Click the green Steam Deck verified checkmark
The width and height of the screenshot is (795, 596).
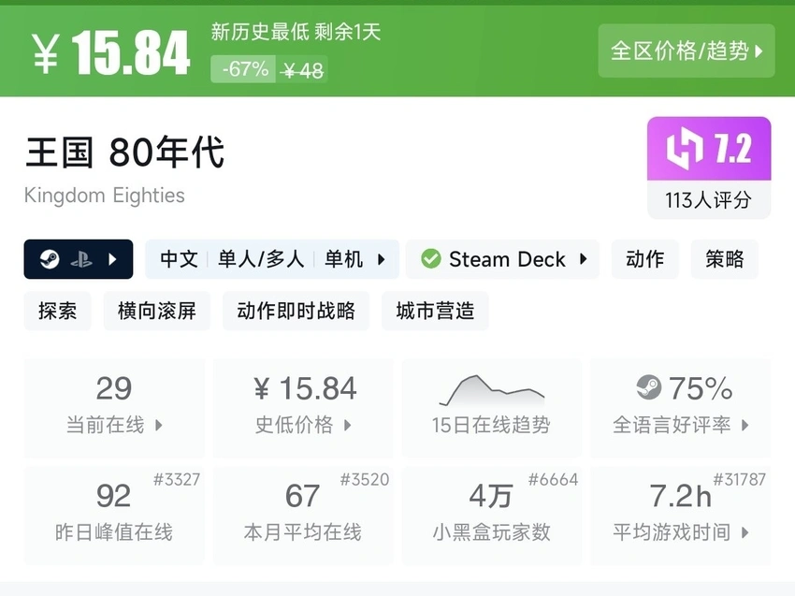click(431, 259)
